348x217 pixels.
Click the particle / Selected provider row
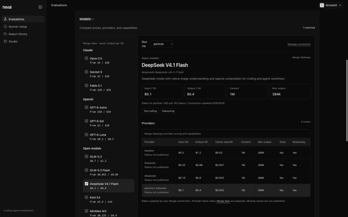coord(226,190)
